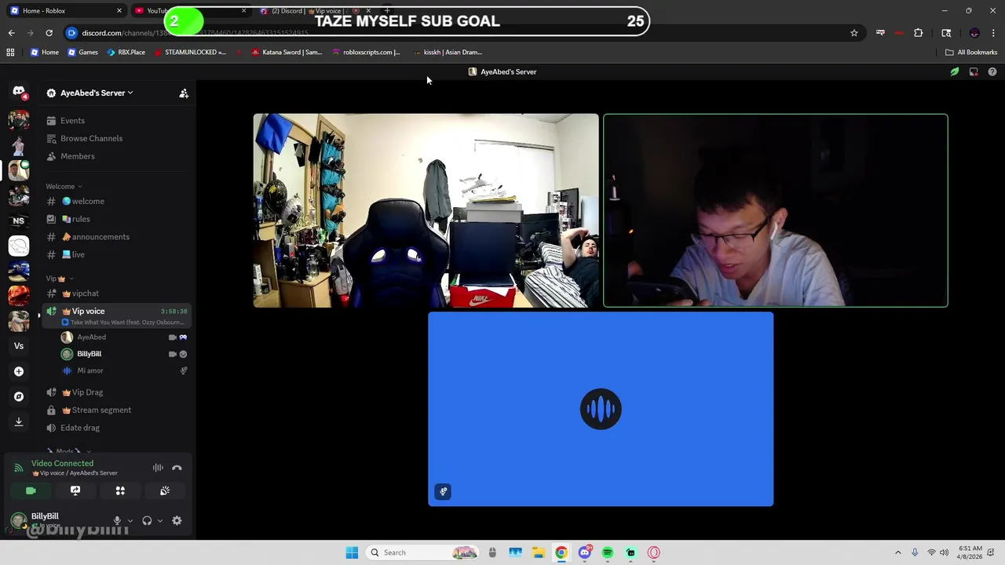Deafen using the headphones icon
Screen dimensions: 1005x565
[x=147, y=520]
